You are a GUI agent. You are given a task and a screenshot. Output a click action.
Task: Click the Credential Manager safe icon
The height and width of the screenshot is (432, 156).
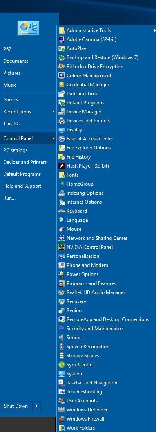coord(62,85)
